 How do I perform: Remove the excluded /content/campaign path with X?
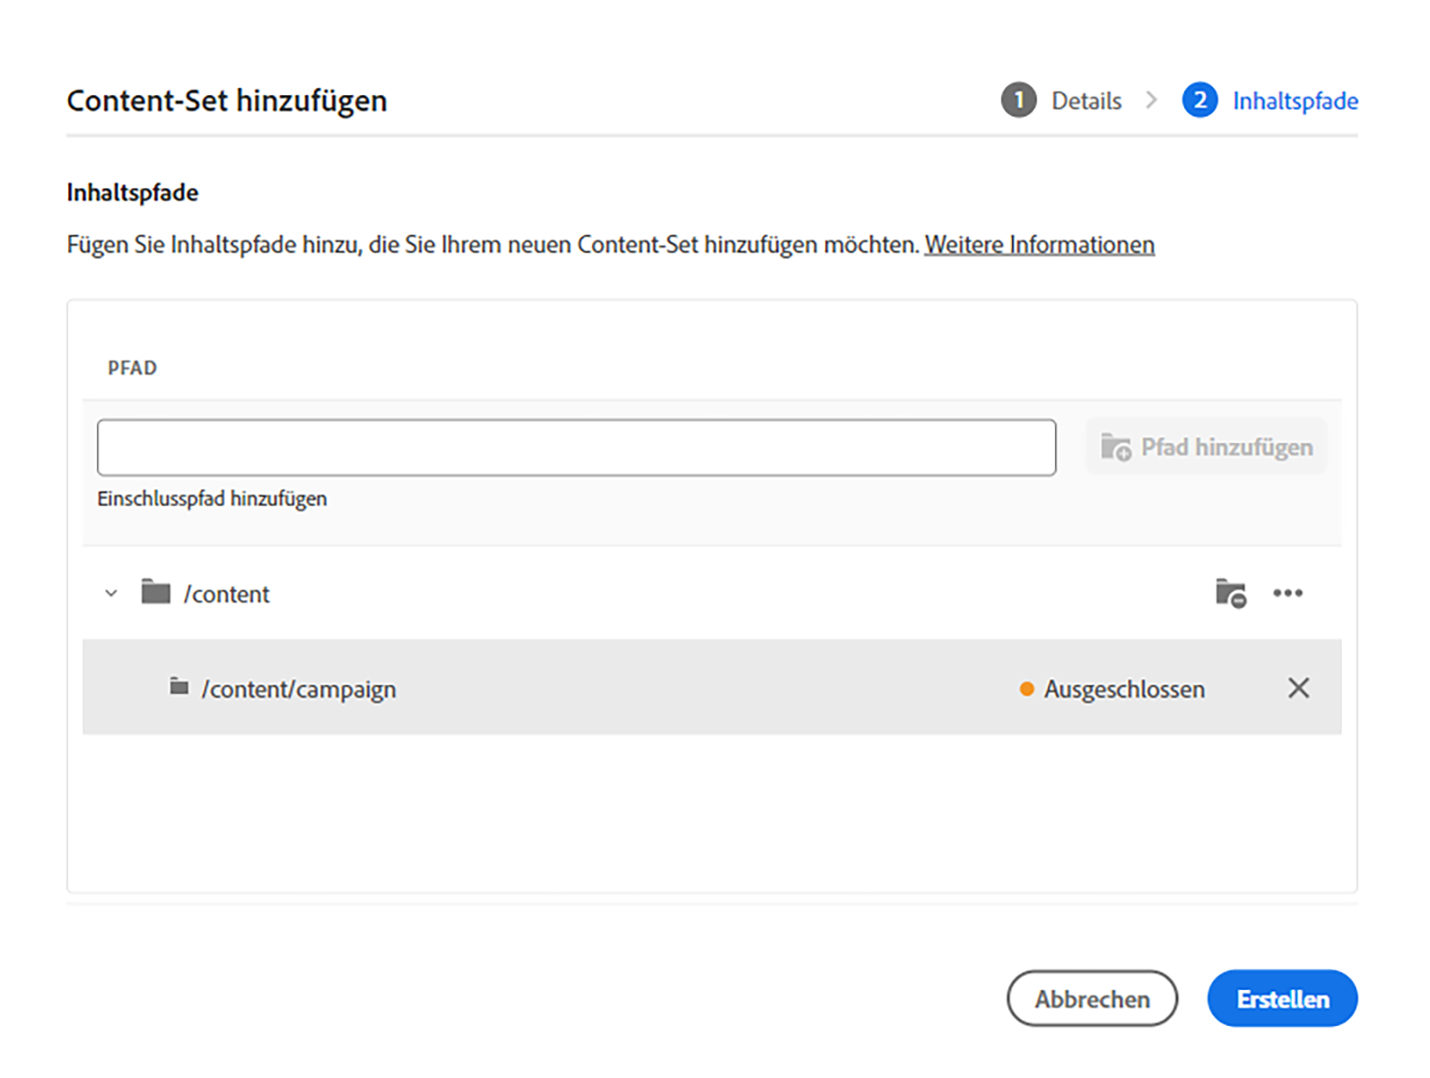pos(1298,689)
